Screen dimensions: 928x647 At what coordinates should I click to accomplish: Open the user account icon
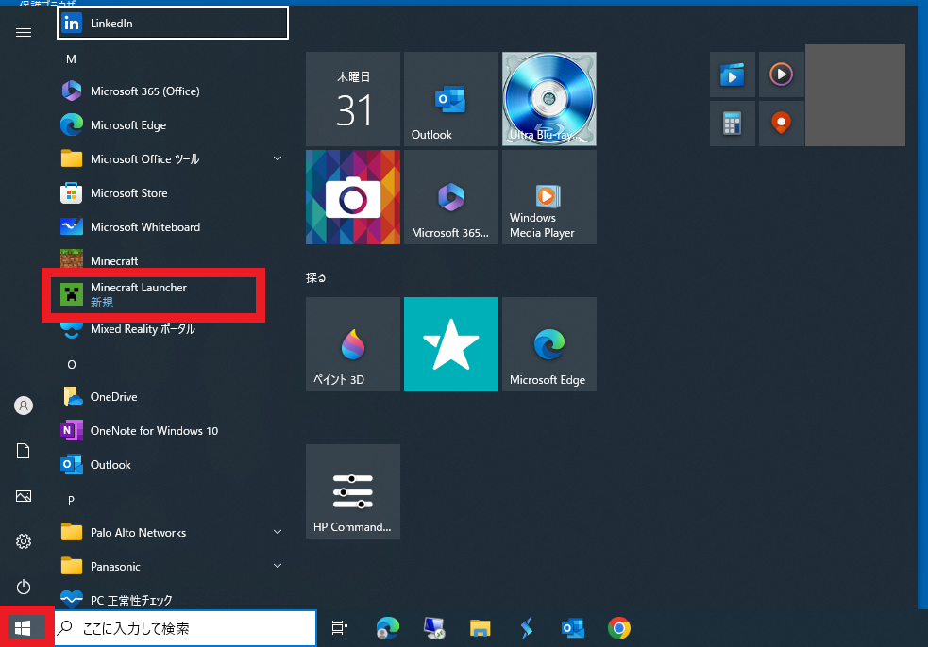pos(24,406)
